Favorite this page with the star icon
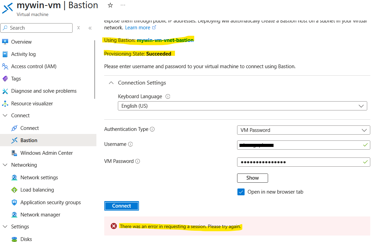Image resolution: width=373 pixels, height=242 pixels. (x=110, y=5)
